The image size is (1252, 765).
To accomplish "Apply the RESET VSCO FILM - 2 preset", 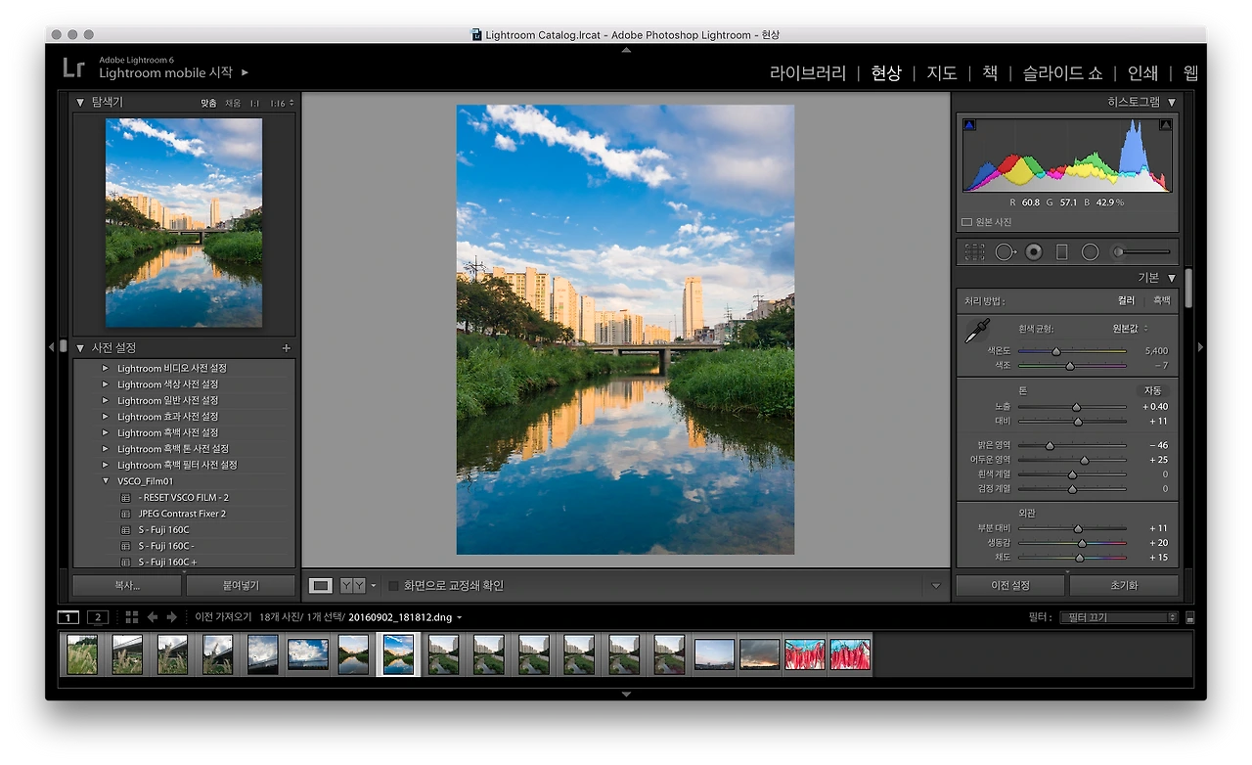I will (x=184, y=498).
